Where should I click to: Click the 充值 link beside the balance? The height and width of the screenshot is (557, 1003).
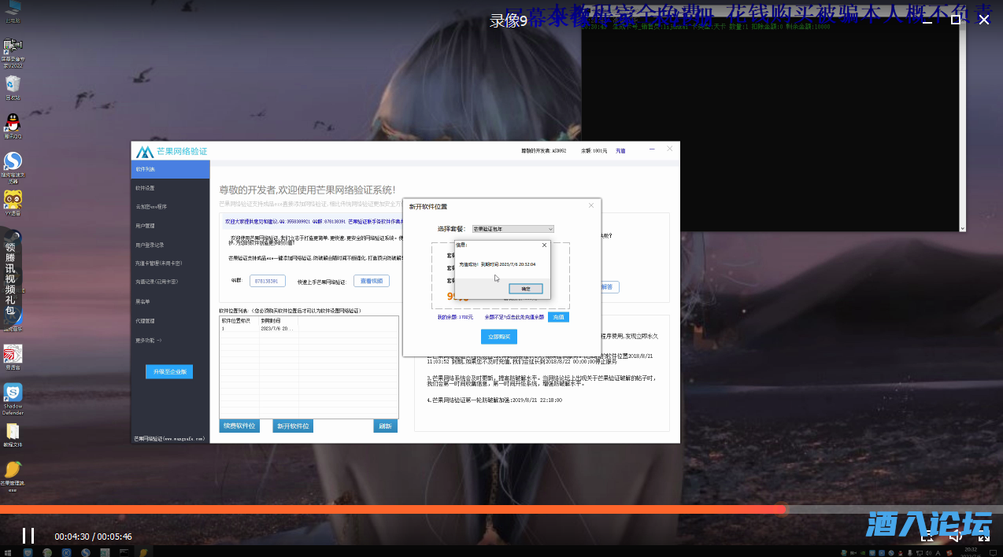click(620, 150)
